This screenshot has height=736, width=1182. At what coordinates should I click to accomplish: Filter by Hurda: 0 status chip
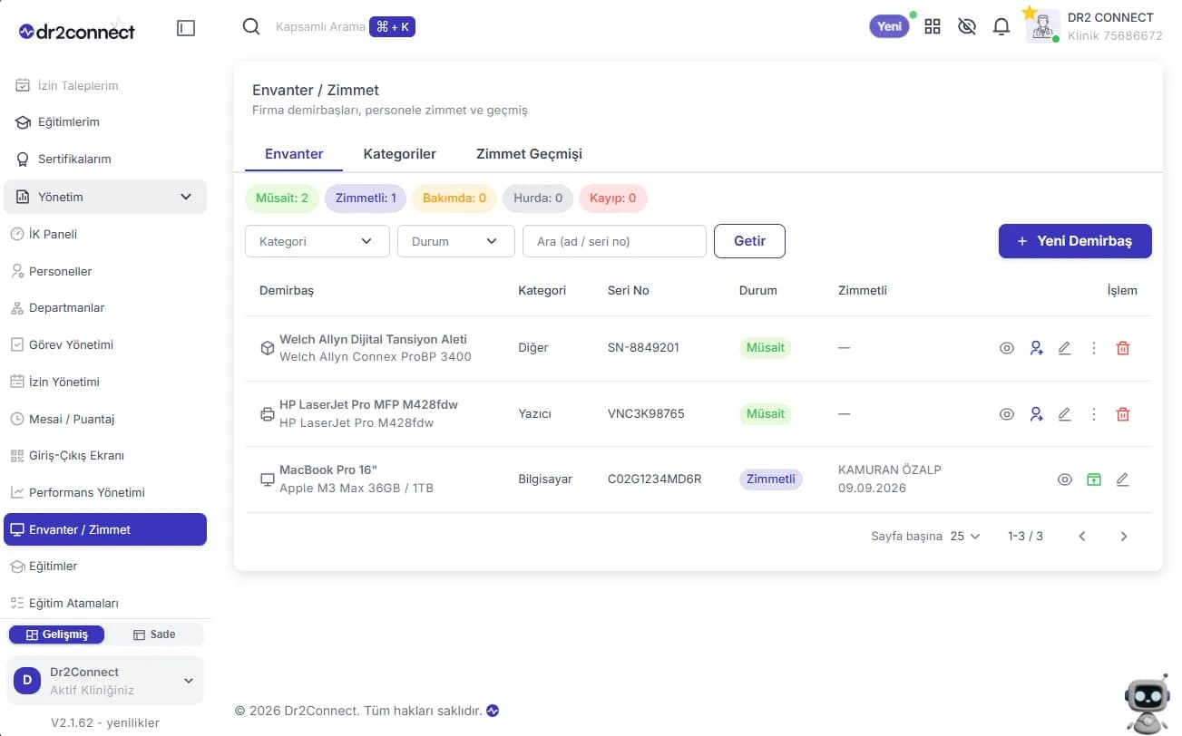pos(538,198)
